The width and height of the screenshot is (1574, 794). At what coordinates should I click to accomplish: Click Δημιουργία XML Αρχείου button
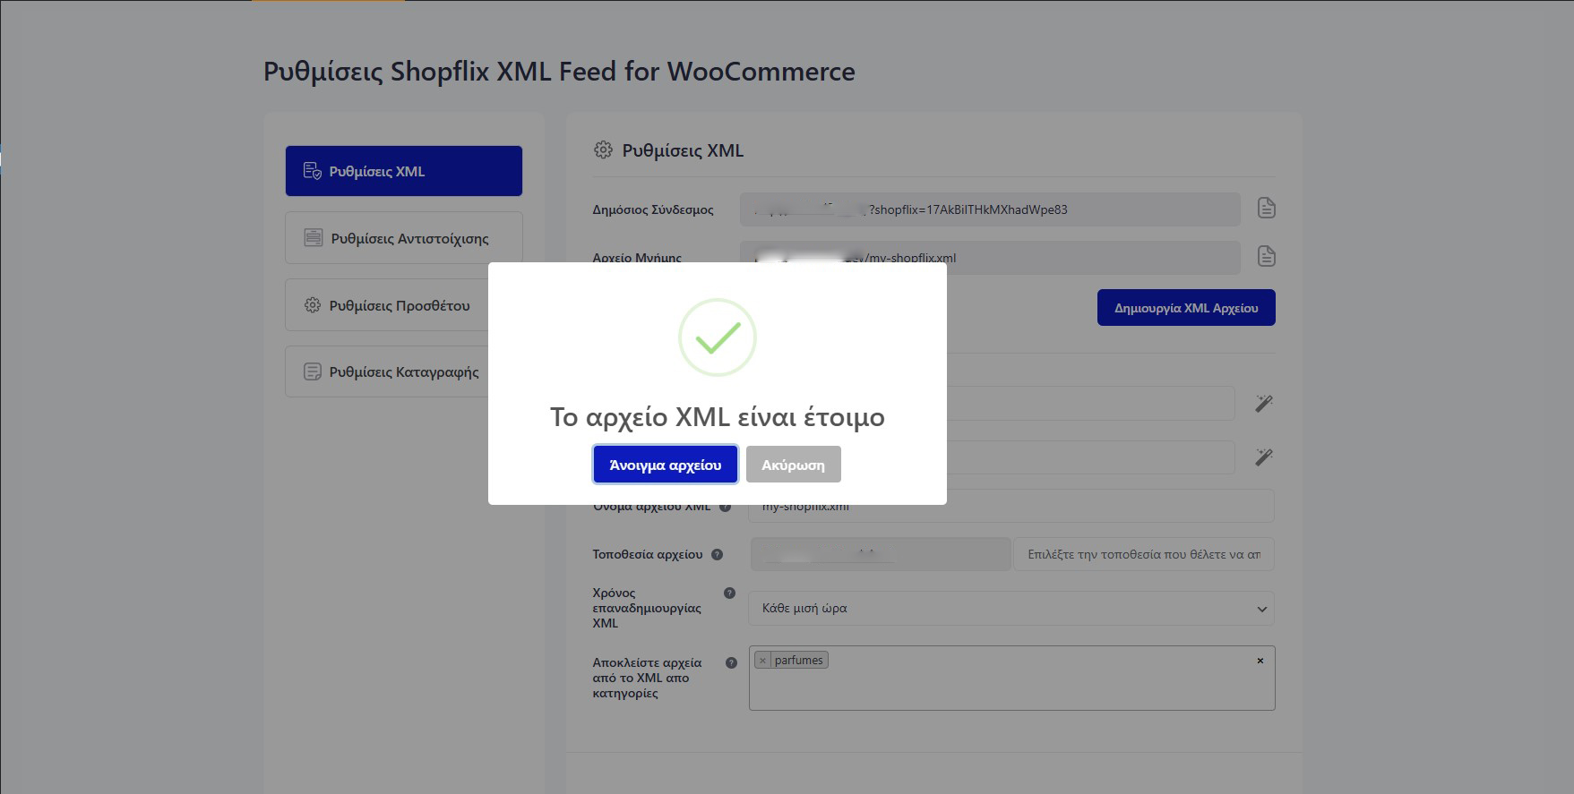pyautogui.click(x=1185, y=308)
